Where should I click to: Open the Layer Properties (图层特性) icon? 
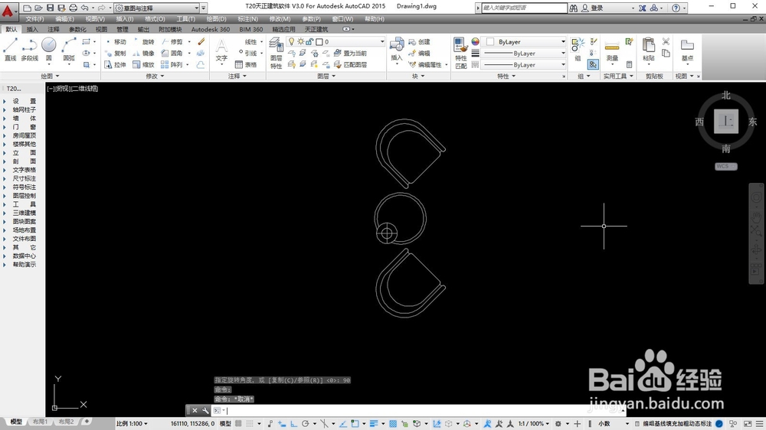pos(276,54)
